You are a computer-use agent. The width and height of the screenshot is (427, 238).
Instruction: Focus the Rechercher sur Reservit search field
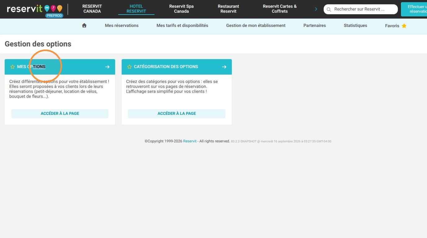pos(361,9)
